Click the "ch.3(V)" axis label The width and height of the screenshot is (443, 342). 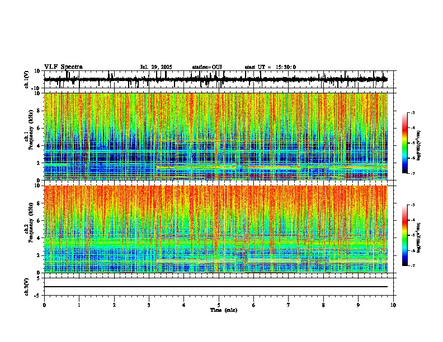pos(27,287)
